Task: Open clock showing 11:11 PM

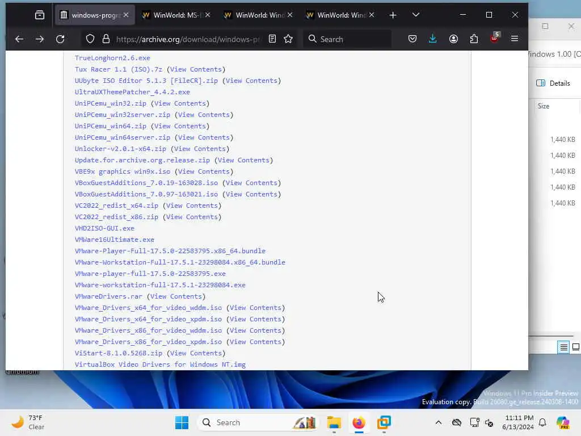Action: tap(519, 422)
